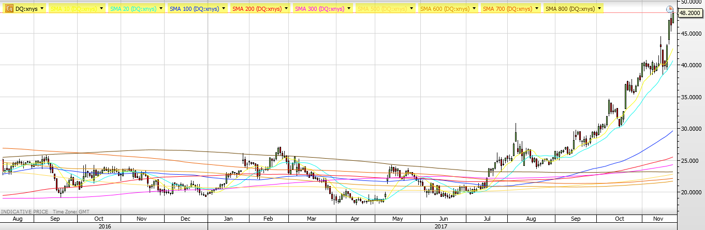Click the Apr month label on time axis

pyautogui.click(x=355, y=219)
